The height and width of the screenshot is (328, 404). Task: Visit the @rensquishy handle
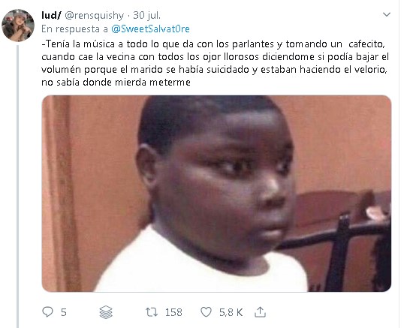pyautogui.click(x=94, y=16)
